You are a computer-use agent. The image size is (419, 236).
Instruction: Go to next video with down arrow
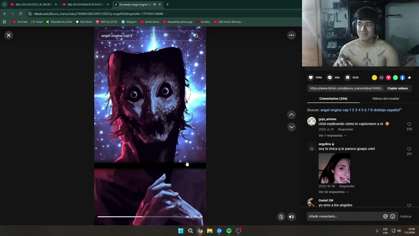291,127
